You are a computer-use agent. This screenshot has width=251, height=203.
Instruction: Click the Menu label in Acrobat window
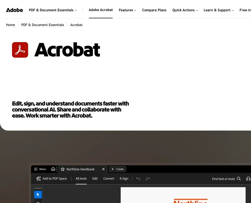coord(43,169)
